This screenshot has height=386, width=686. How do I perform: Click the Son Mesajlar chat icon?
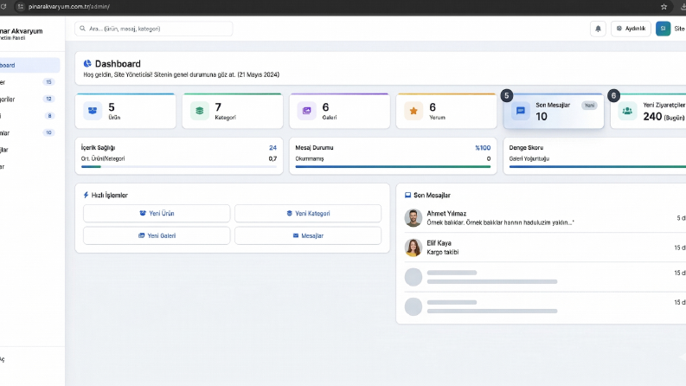(521, 111)
